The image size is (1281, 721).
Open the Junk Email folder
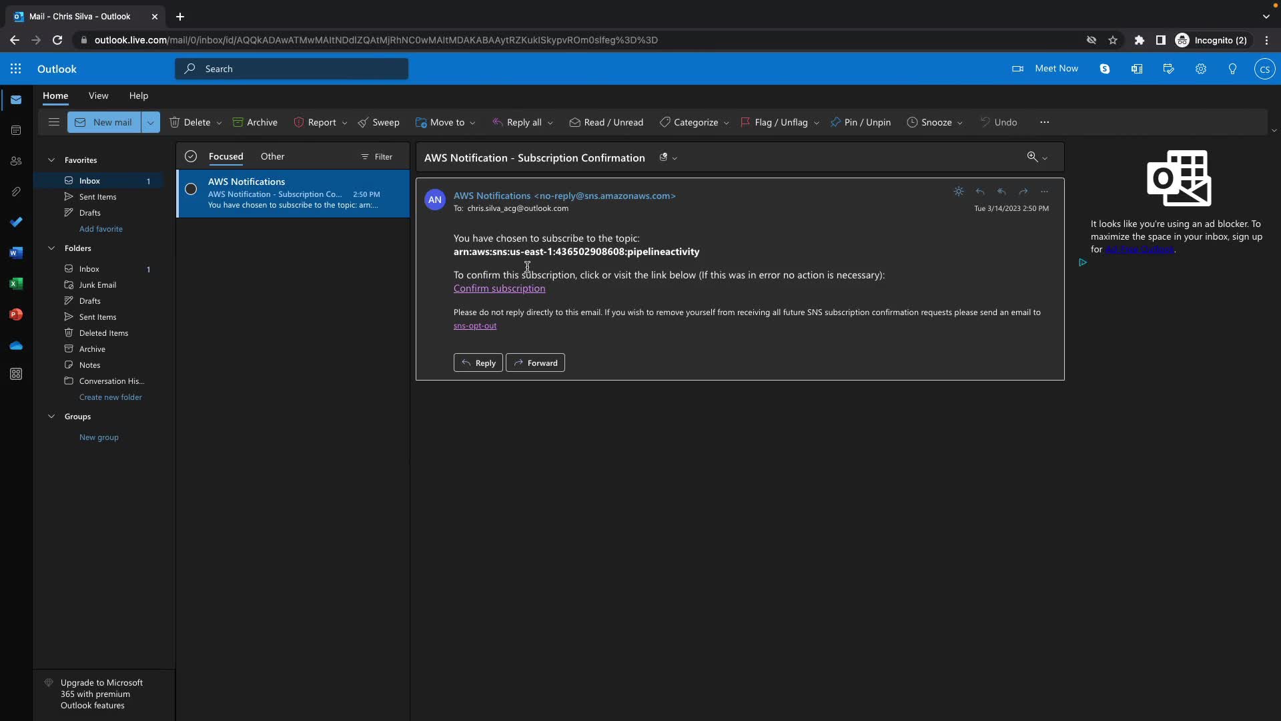(x=97, y=285)
